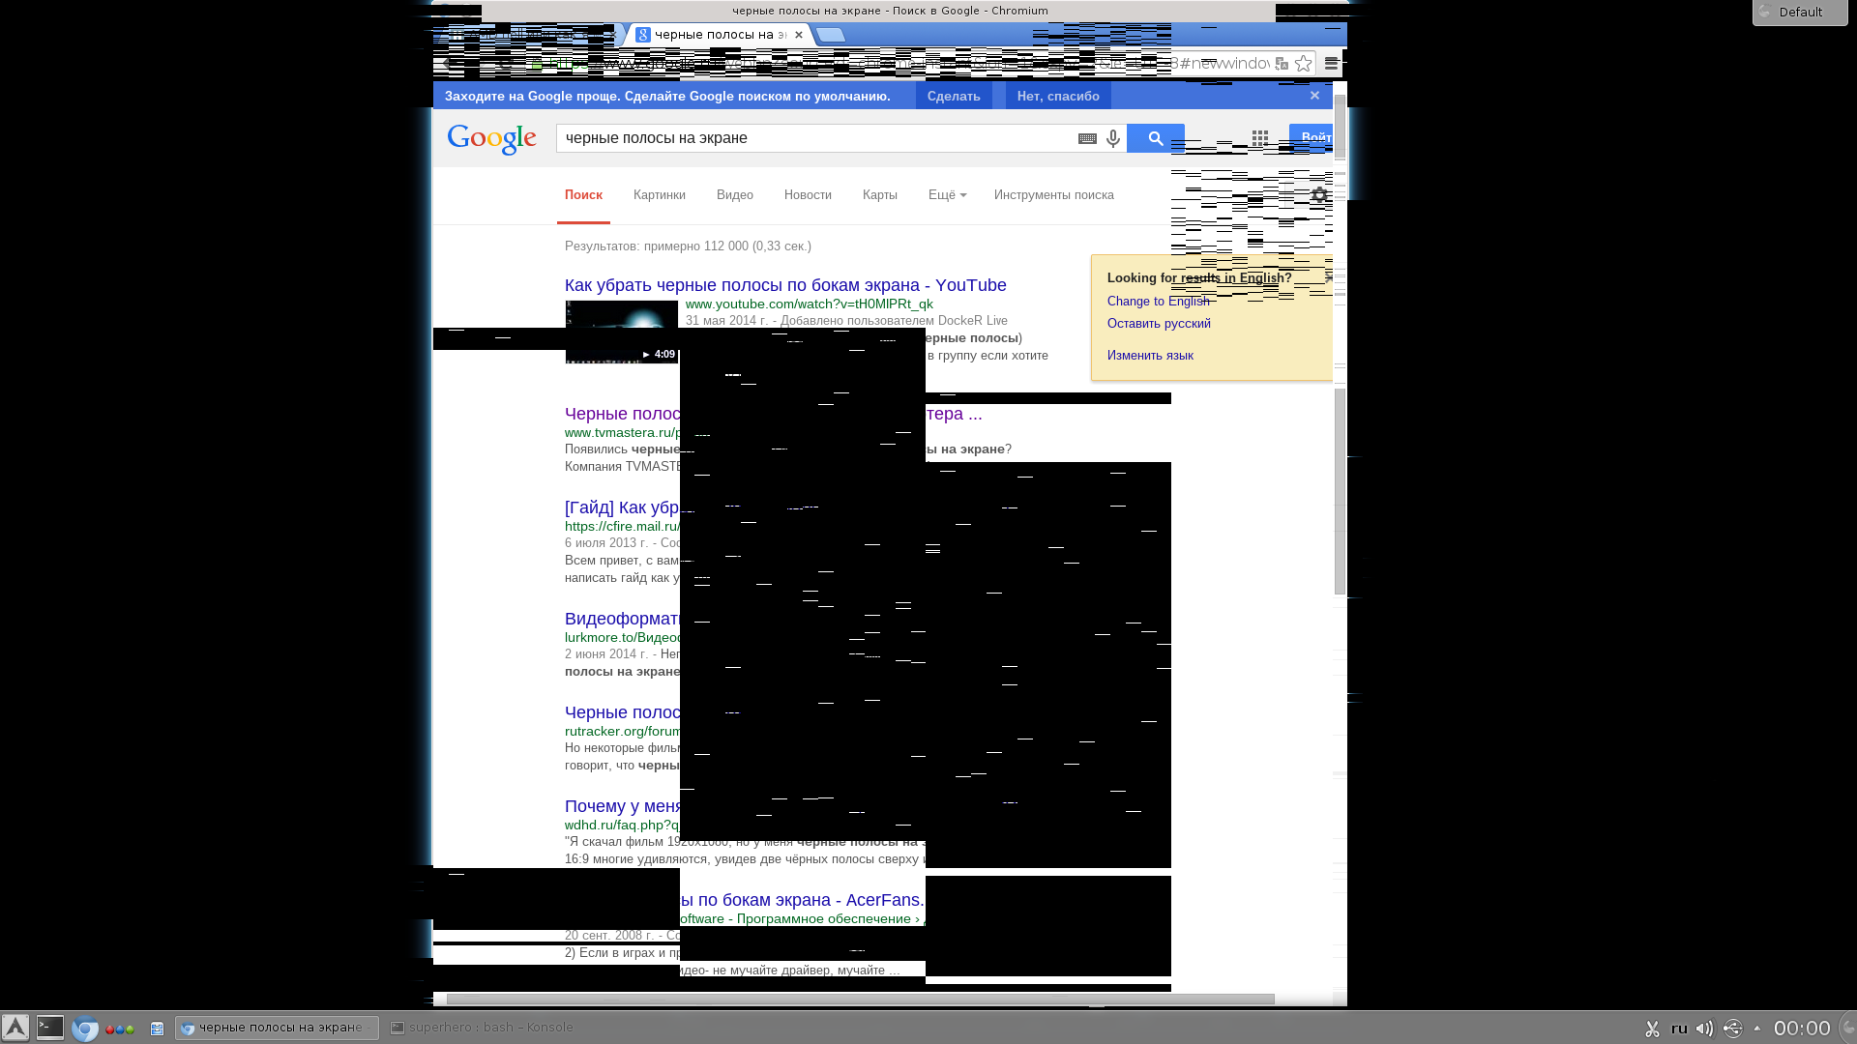Viewport: 1857px width, 1044px height.
Task: Open the application launcher in the taskbar
Action: click(15, 1028)
